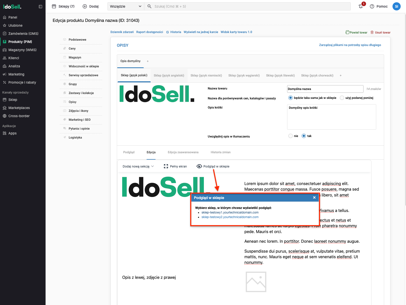Open sklep-testowy1.yourtechnicaldomain.com preview link
This screenshot has height=305, width=406.
(x=230, y=212)
